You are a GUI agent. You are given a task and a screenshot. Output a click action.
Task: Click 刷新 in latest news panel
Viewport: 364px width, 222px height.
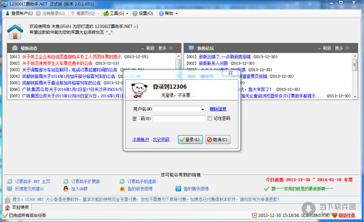pos(148,48)
